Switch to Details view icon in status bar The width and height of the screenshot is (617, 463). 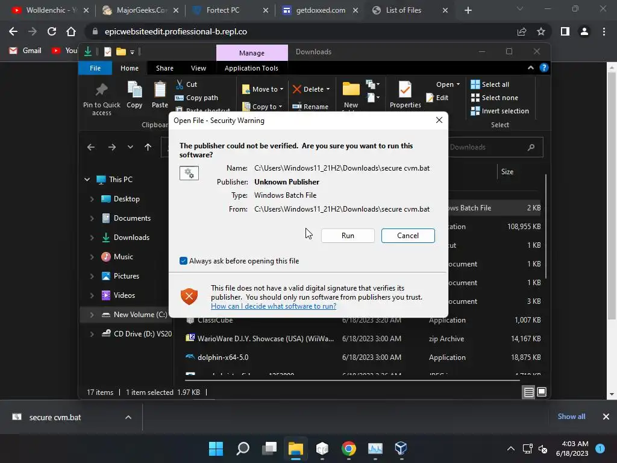528,392
